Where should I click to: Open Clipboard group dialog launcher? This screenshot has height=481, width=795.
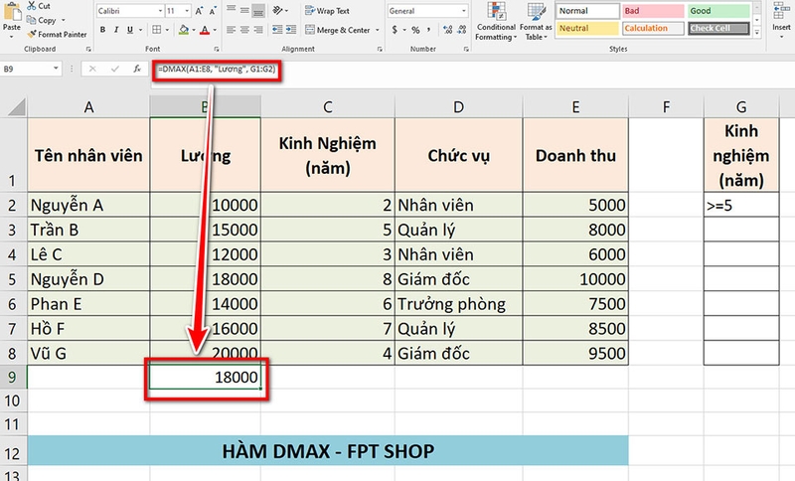pyautogui.click(x=88, y=49)
